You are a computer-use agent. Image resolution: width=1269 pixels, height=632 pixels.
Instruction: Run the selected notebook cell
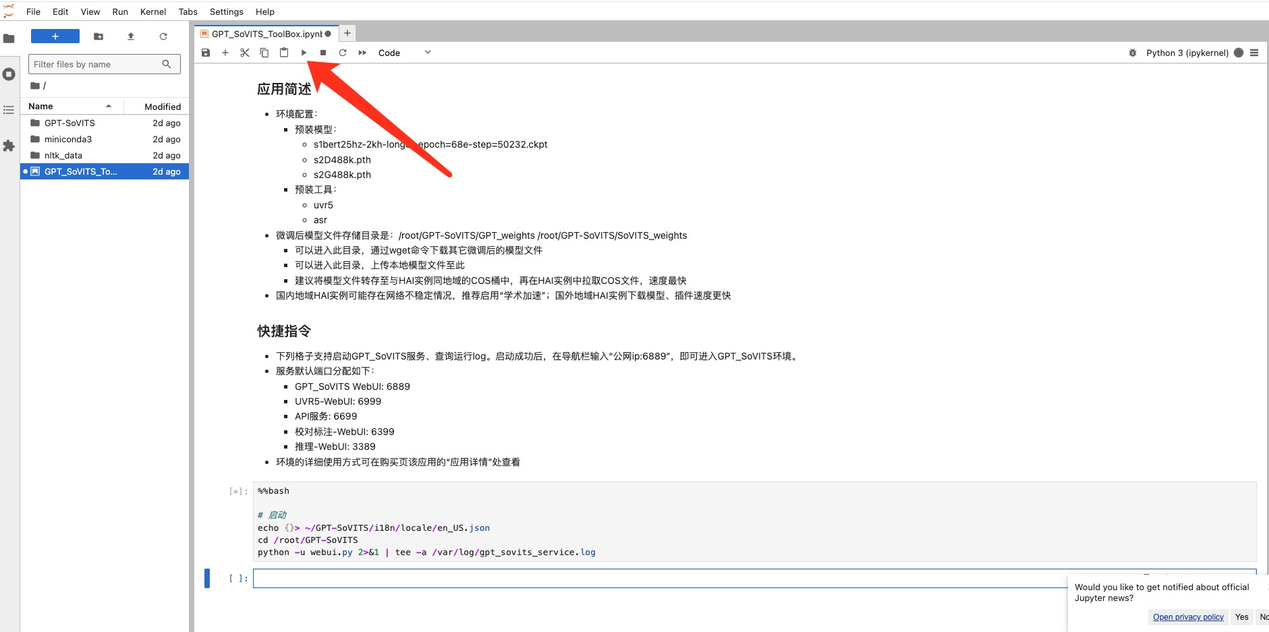(x=304, y=53)
